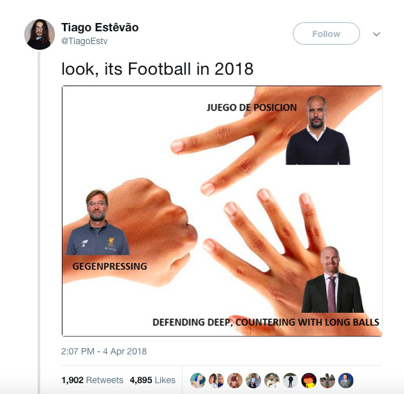Viewport: 404px width, 394px height.
Task: Open last liker avatar with blue background
Action: pyautogui.click(x=346, y=380)
